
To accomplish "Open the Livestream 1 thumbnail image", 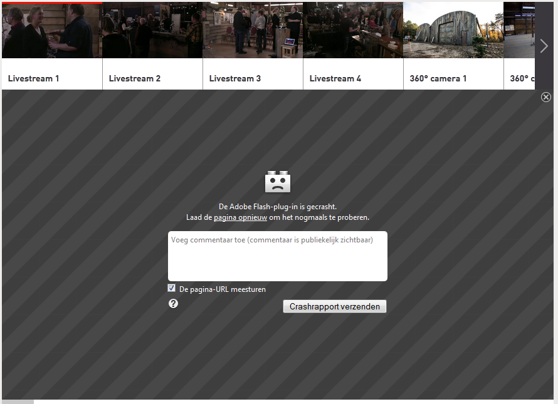I will pyautogui.click(x=52, y=30).
